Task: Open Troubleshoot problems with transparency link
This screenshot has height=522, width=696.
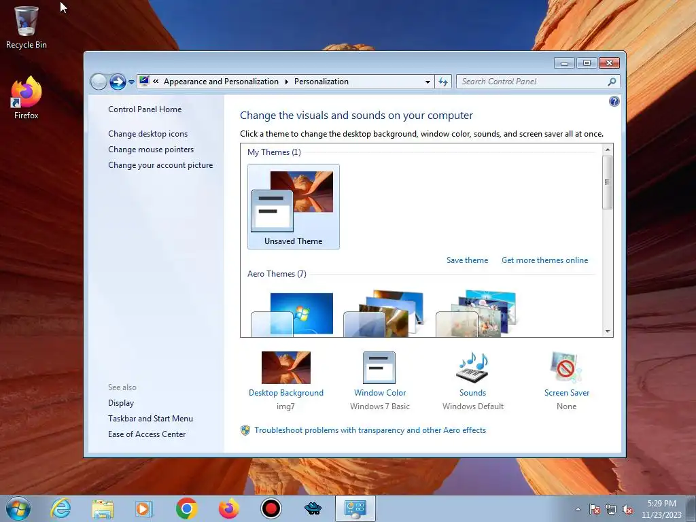Action: (370, 430)
